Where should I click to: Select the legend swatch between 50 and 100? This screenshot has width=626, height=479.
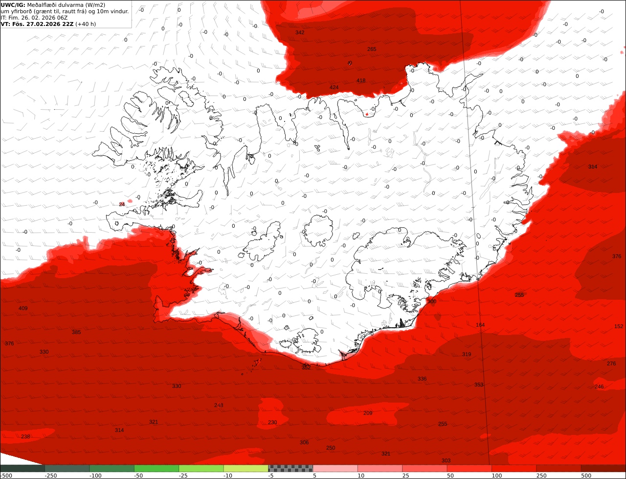469,468
